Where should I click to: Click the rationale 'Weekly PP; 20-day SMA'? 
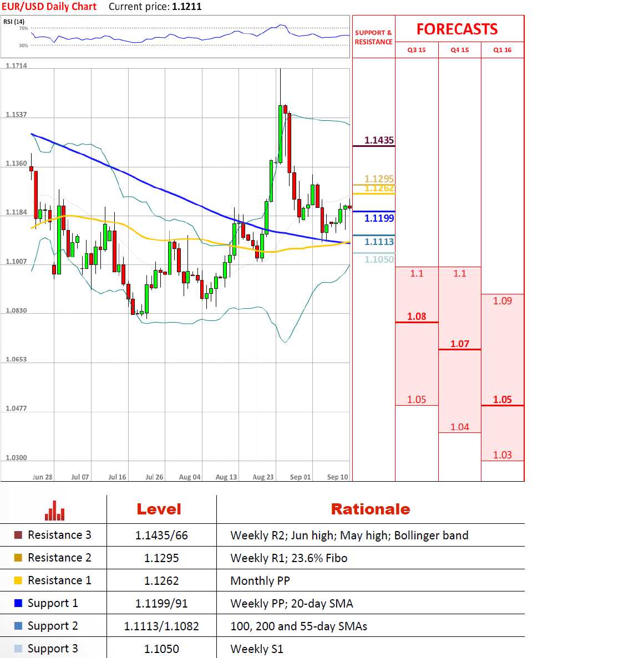tap(292, 604)
